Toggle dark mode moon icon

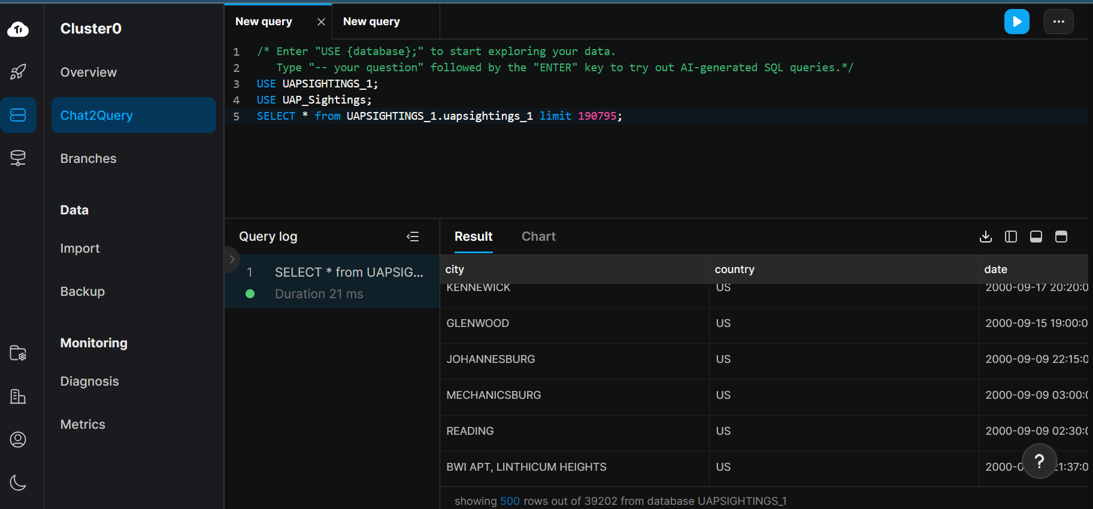click(18, 483)
